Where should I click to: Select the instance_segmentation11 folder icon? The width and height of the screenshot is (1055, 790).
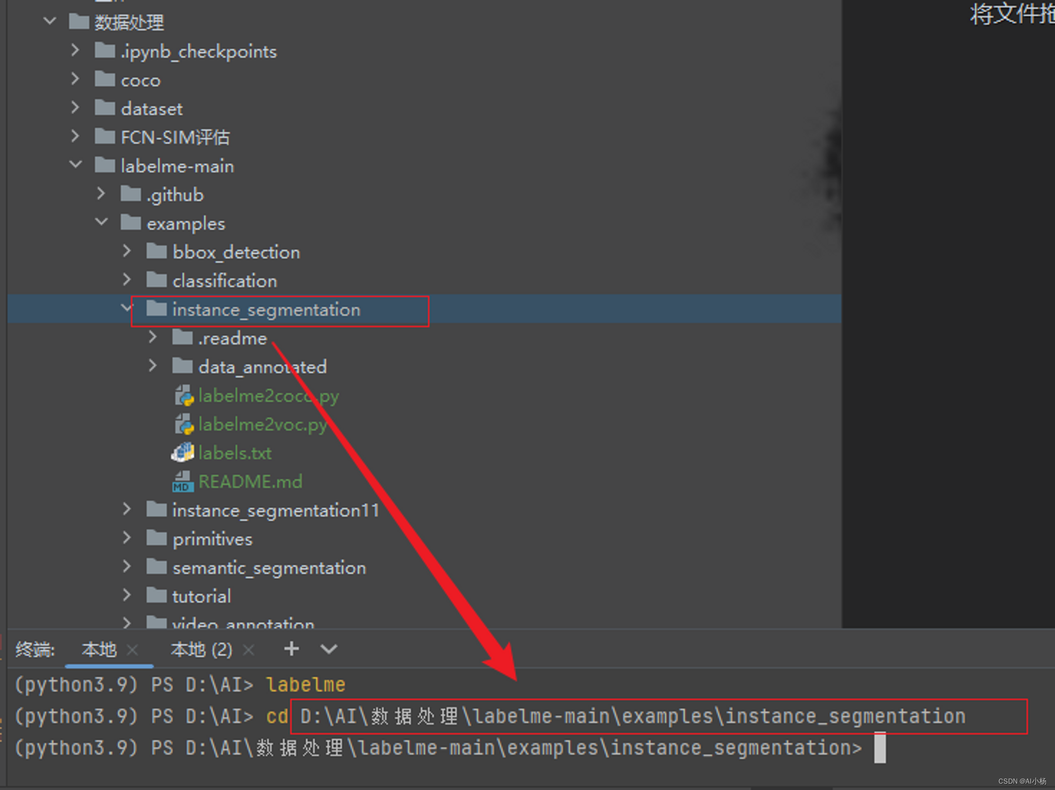(x=156, y=509)
